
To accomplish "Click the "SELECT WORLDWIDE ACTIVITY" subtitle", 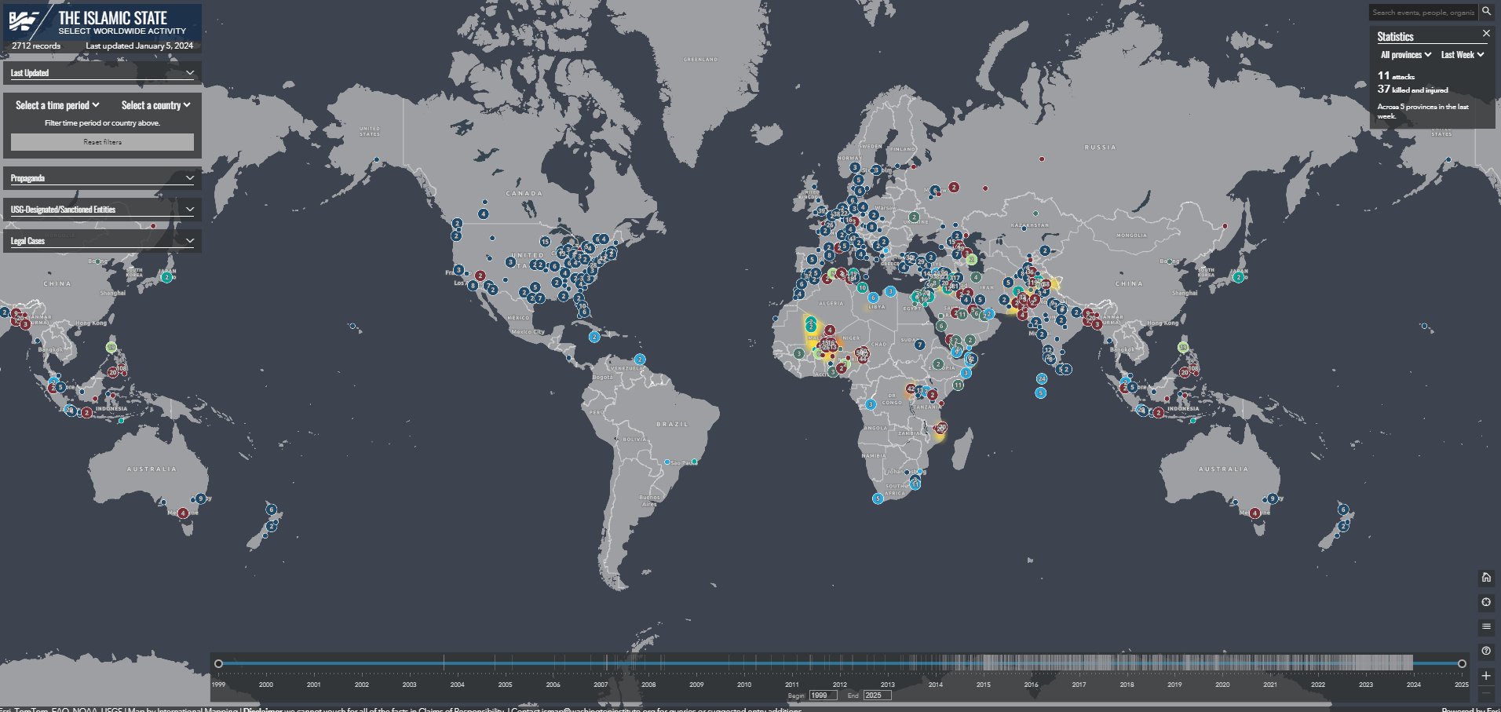I will coord(122,31).
